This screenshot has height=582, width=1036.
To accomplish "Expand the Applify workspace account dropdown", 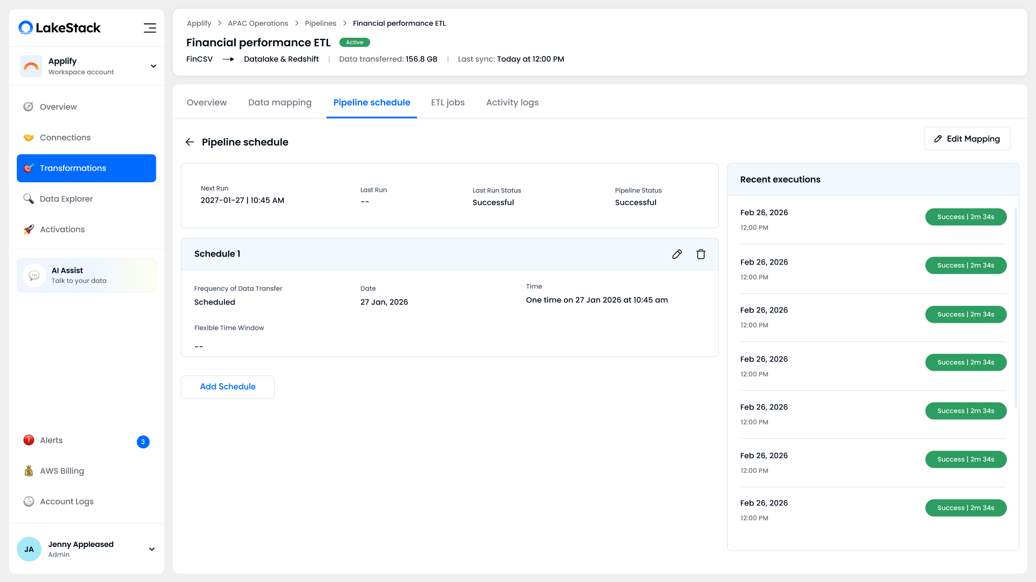I will [153, 66].
